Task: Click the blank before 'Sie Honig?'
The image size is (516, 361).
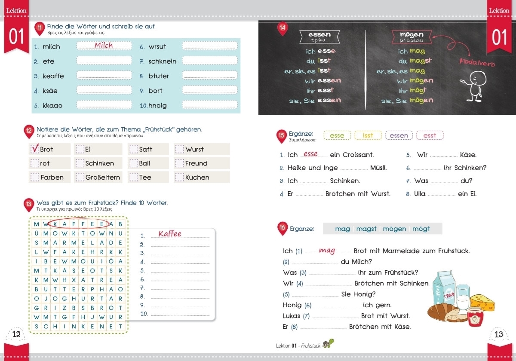Action: pyautogui.click(x=315, y=295)
